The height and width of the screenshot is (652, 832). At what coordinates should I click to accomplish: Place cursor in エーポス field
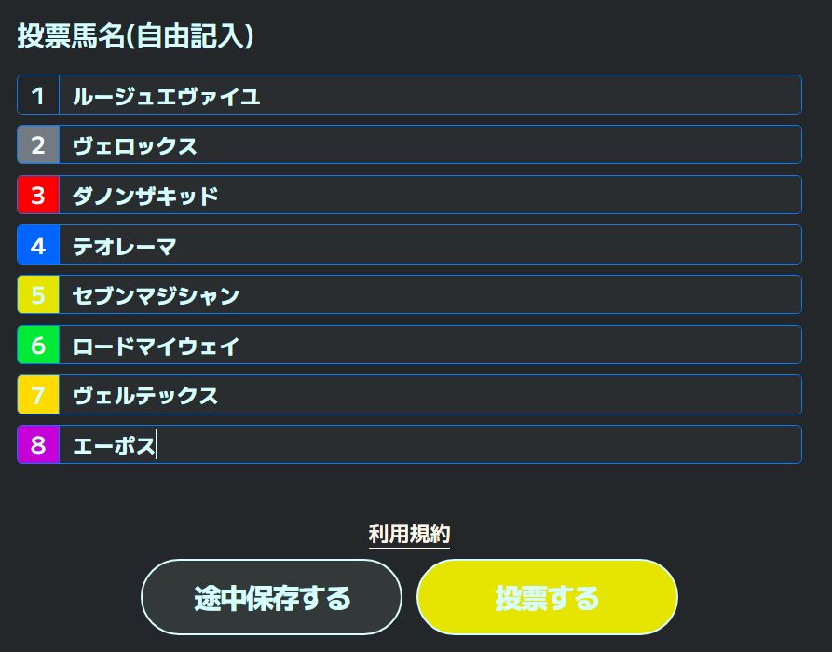[x=429, y=445]
